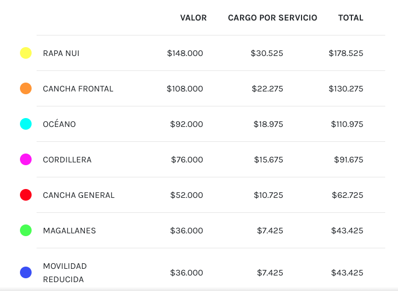Click the $178.525 total for Rapa Nui

tap(345, 53)
